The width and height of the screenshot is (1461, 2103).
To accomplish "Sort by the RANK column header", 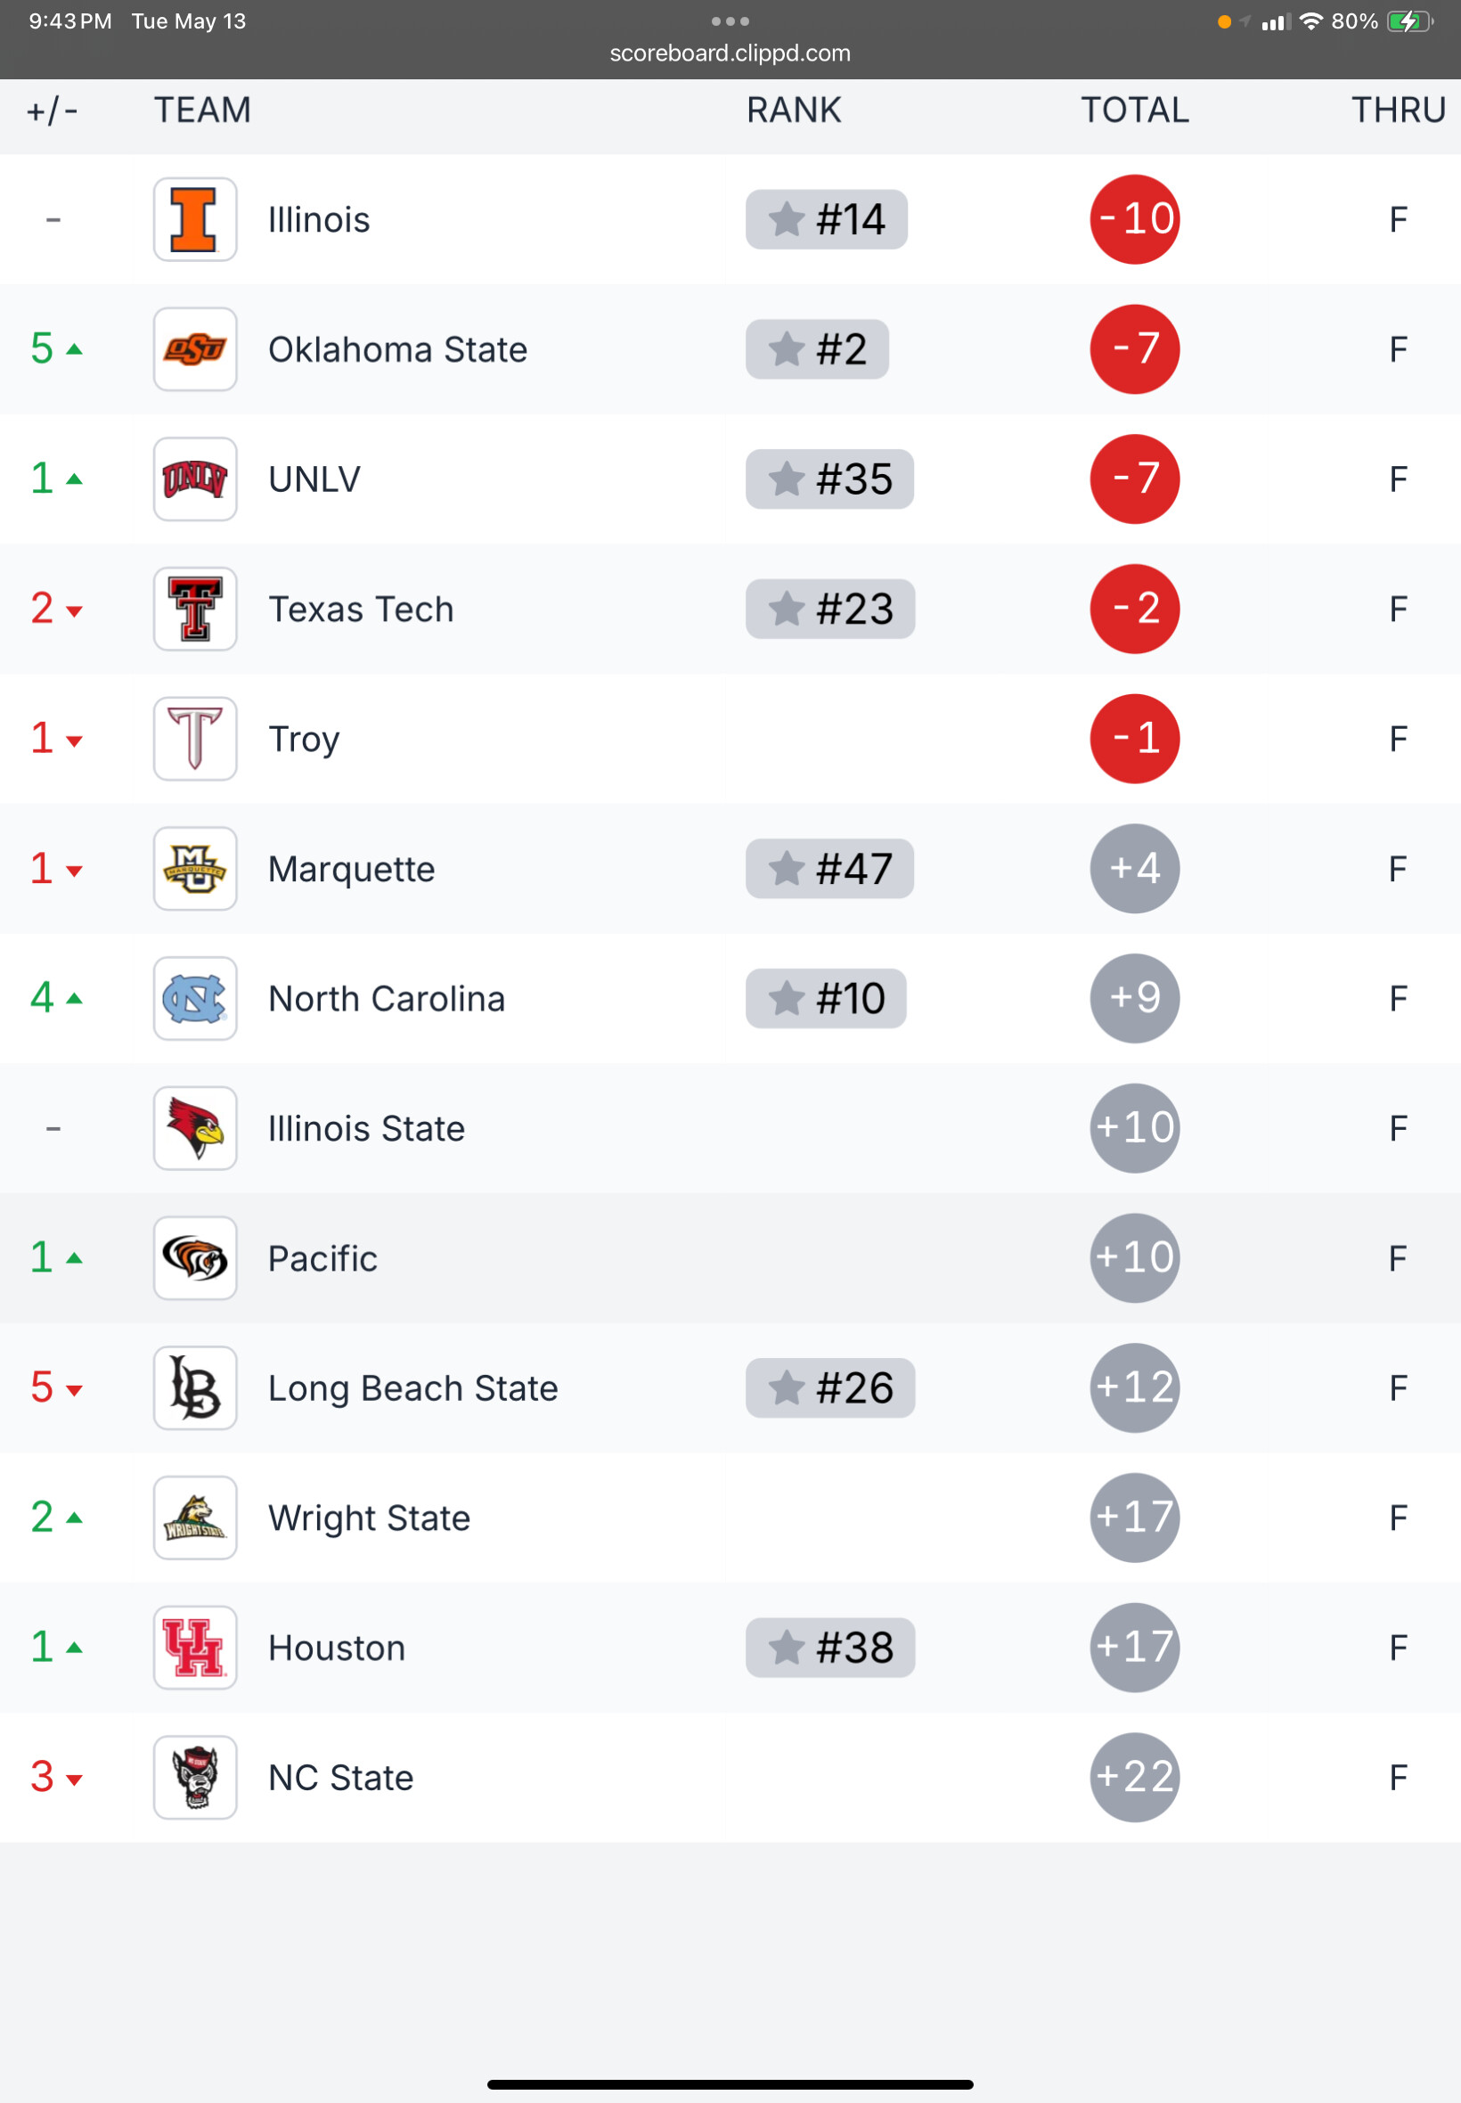I will pyautogui.click(x=794, y=110).
